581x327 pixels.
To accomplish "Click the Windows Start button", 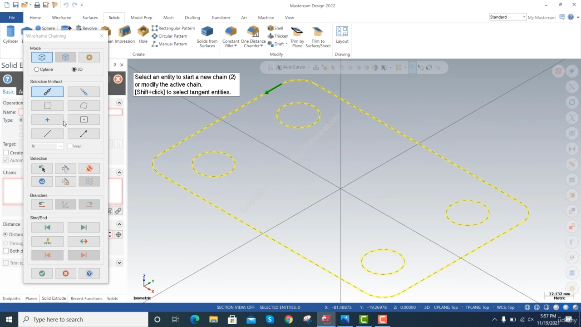I will [x=9, y=319].
